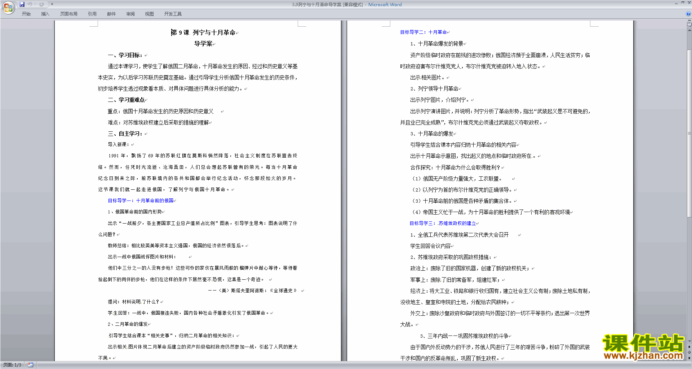Click the vertical scrollbar down arrow
Viewport: 692px width, 369px height.
pyautogui.click(x=689, y=341)
